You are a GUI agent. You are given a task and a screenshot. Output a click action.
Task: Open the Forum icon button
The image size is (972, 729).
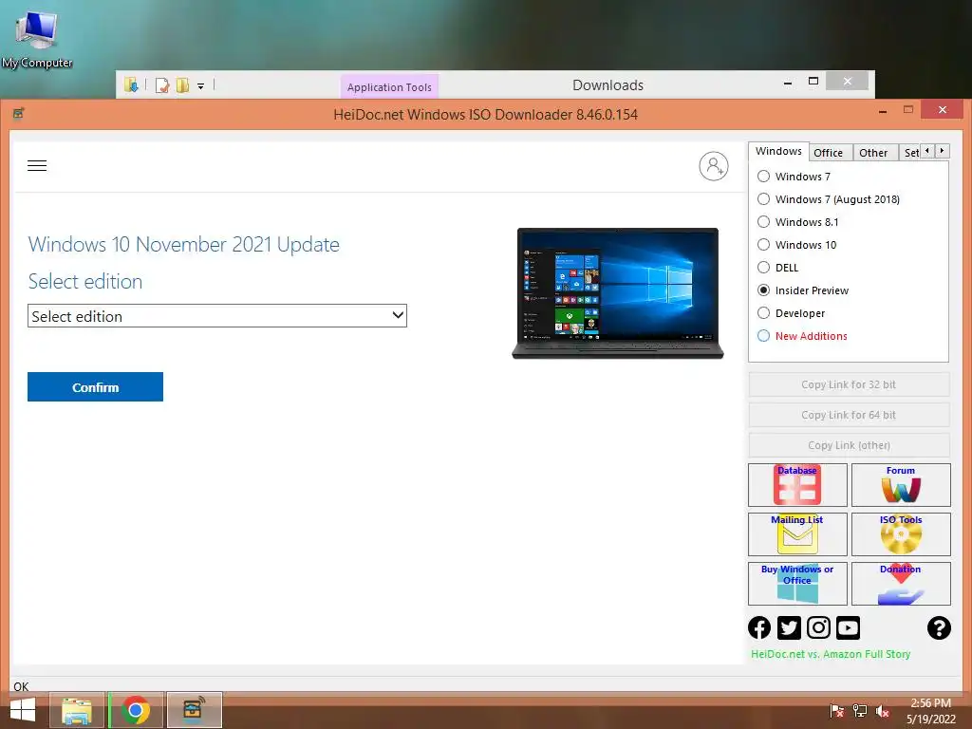(901, 485)
